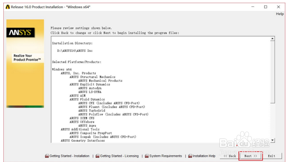
Task: Click the 'ANSYS Composite PrepPost' line
Action: pyautogui.click(x=91, y=133)
